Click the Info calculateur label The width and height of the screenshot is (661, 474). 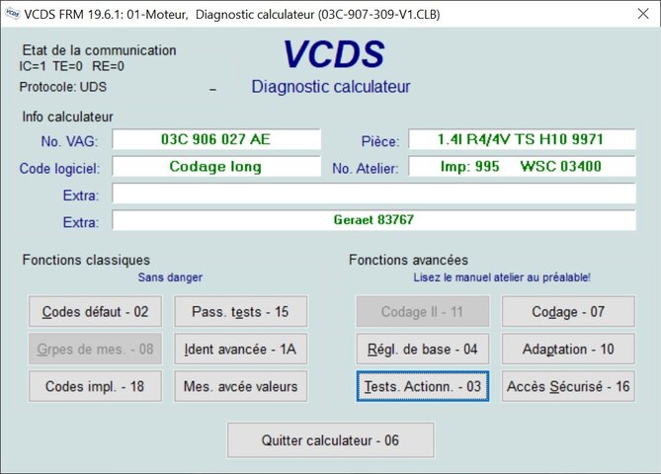(67, 117)
